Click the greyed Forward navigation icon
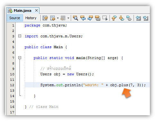Viewport: 155px width, 121px height. tap(63, 18)
